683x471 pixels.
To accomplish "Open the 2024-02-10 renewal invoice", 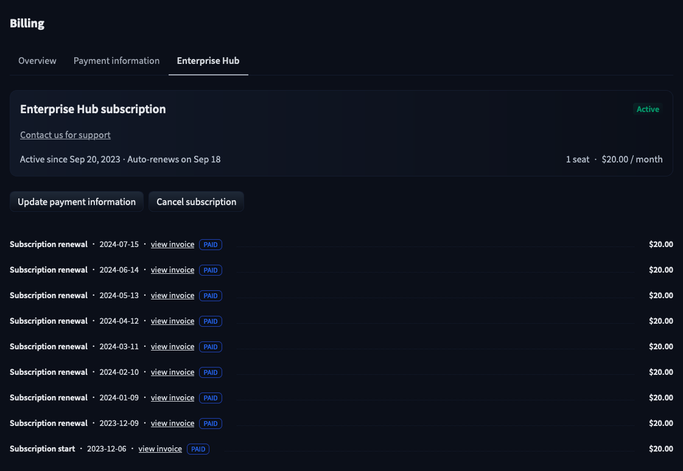I will pyautogui.click(x=172, y=372).
